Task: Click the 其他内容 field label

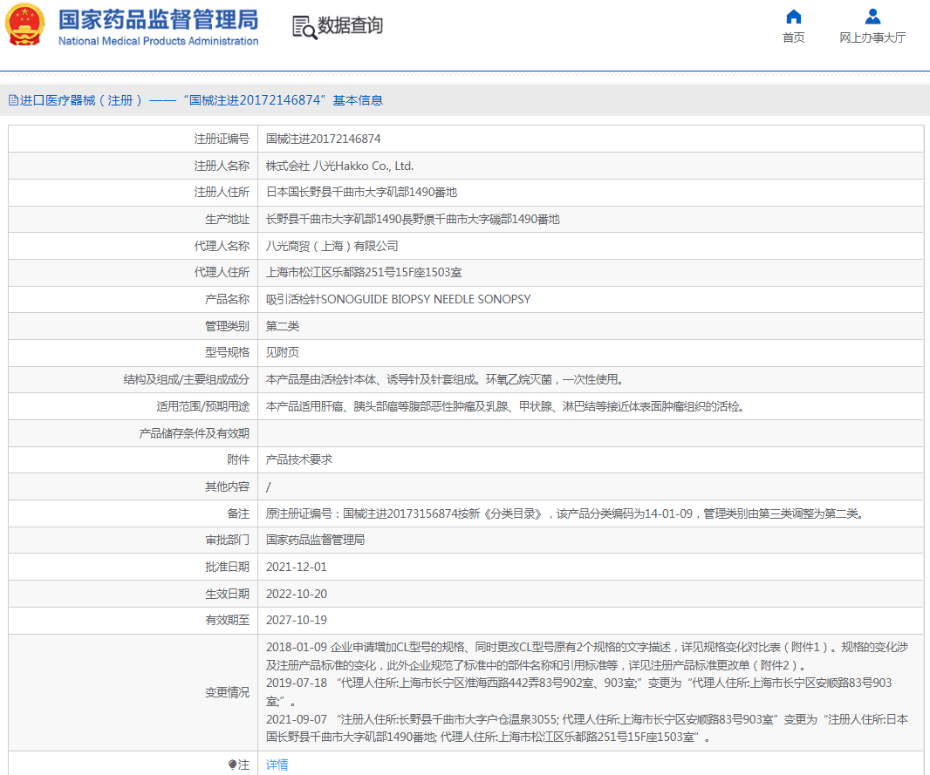Action: click(x=227, y=487)
